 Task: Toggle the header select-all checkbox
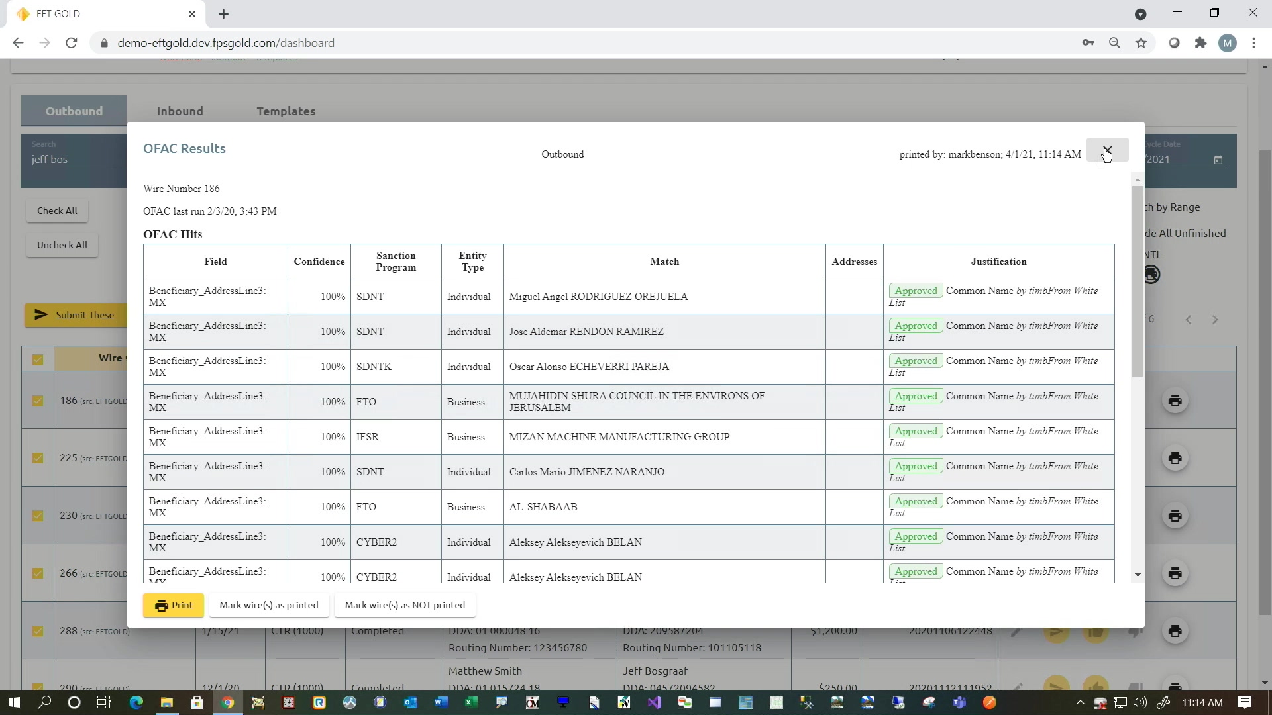(38, 359)
